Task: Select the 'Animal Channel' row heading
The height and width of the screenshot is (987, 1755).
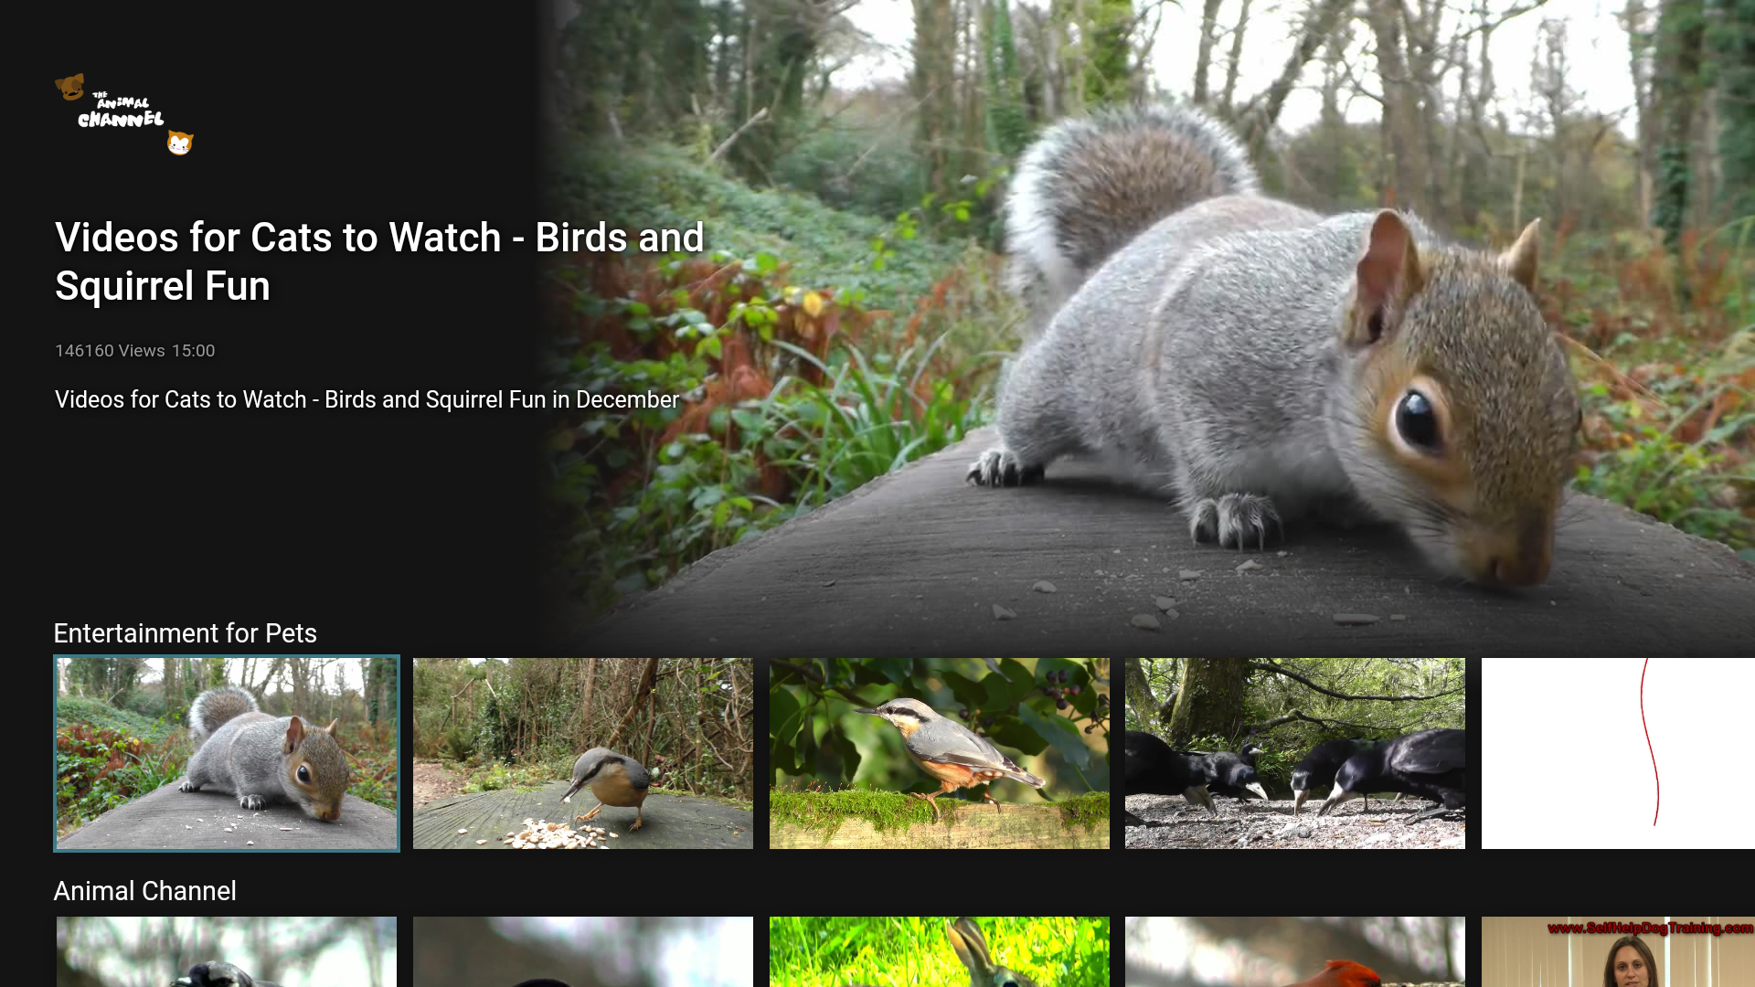Action: (145, 891)
